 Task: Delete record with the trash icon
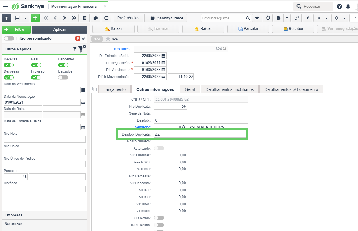click(85, 18)
